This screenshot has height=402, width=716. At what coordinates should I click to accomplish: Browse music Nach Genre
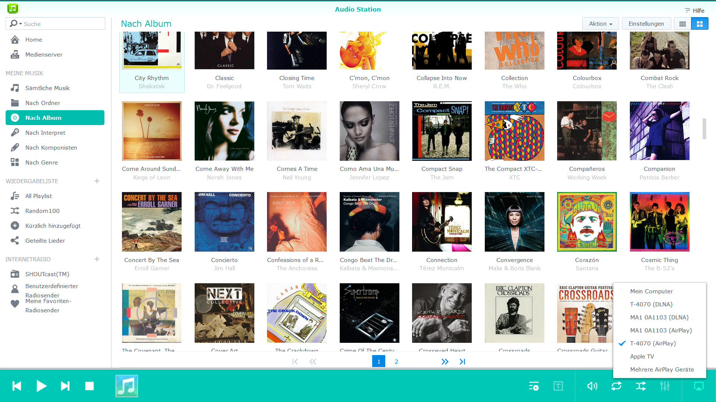tap(55, 162)
